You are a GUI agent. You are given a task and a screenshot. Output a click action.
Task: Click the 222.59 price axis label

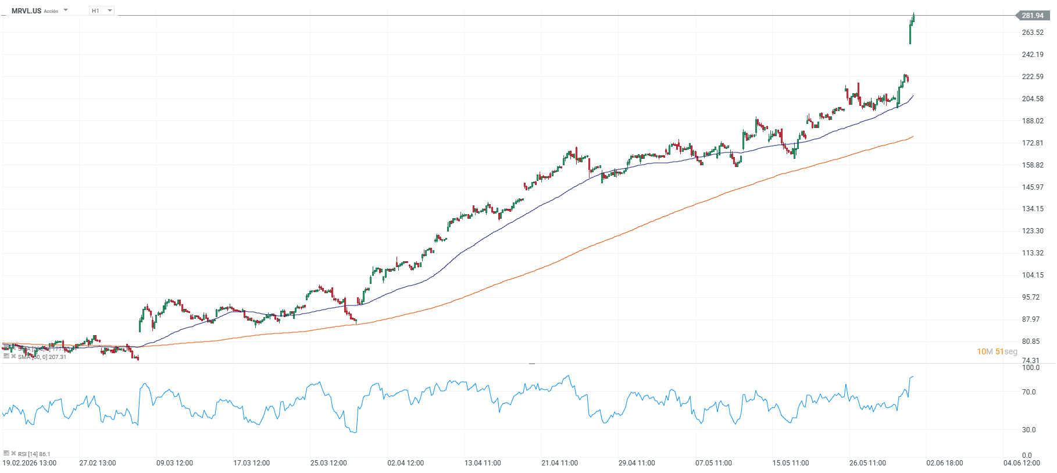[1033, 77]
